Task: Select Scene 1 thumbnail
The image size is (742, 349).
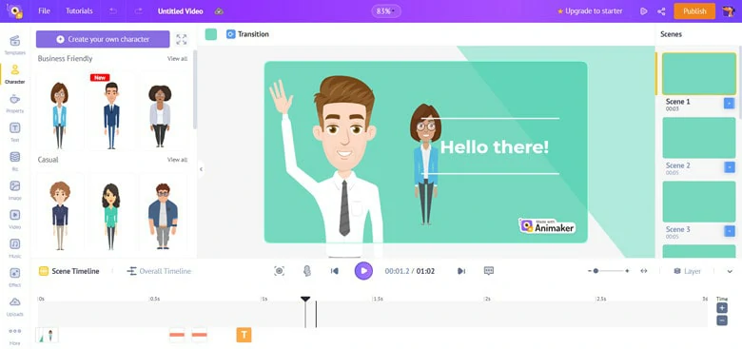Action: (699, 74)
